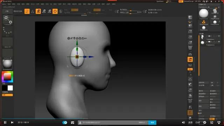Open the Texture Off picker thumbnail
Screen dimensions: 224x126
[x=7, y=54]
